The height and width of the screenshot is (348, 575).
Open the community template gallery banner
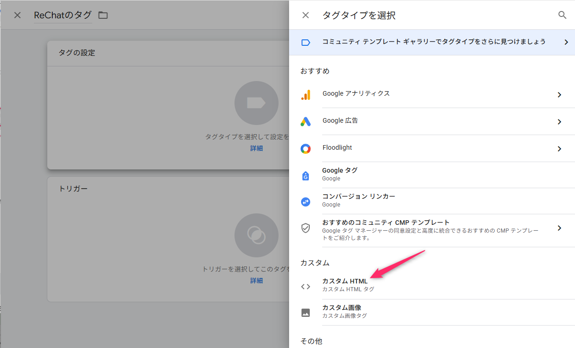[x=432, y=42]
